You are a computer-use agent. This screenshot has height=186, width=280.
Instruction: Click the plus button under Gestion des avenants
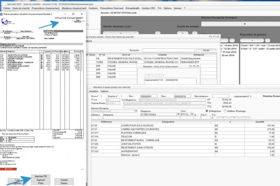click(183, 33)
